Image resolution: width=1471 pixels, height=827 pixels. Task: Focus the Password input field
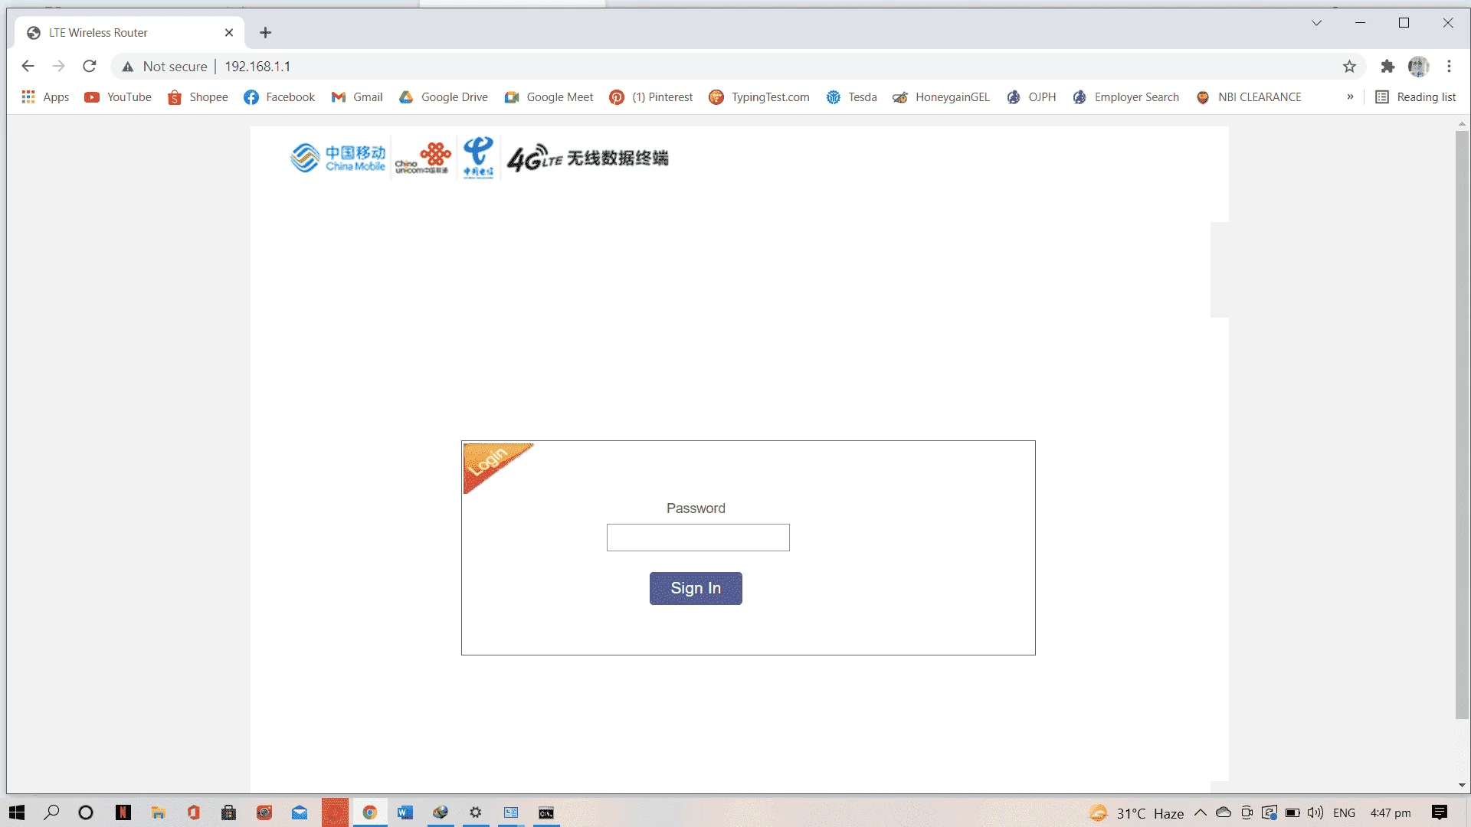tap(698, 538)
